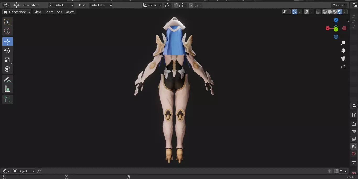Viewport: 358px width, 179px height.
Task: Switch to Material Preview shading
Action: click(335, 12)
